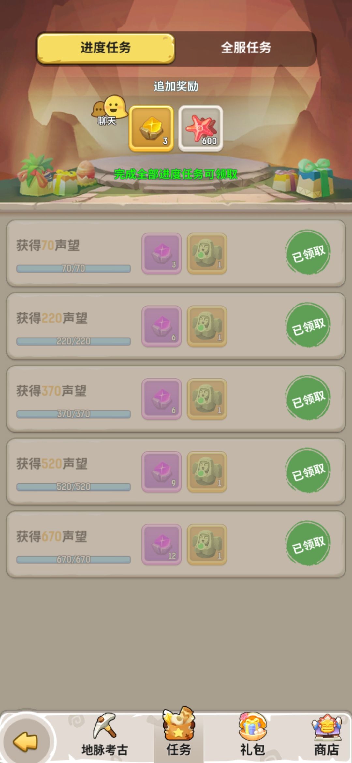Select the 进度任务 tab
Viewport: 352px width, 763px height.
106,48
